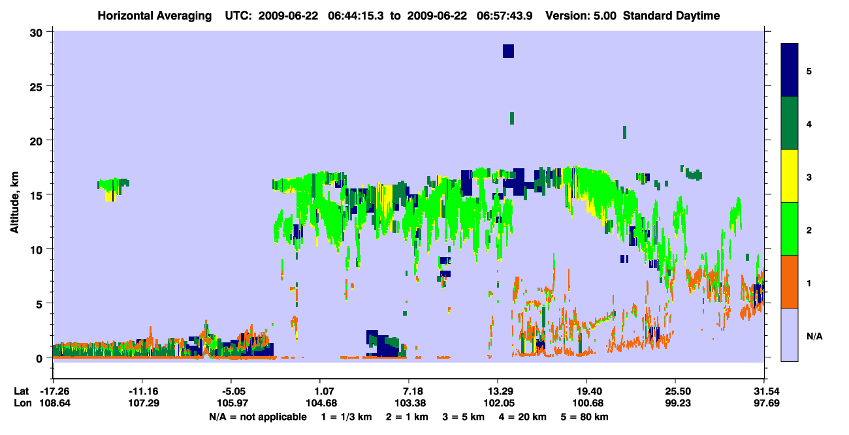Image resolution: width=849 pixels, height=435 pixels.
Task: Click the y-axis tick label 5
Action: 40,304
